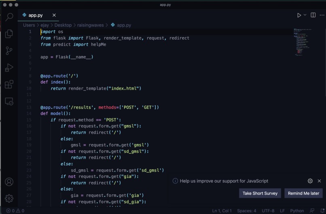Open the editor More Actions ellipsis

(322, 15)
